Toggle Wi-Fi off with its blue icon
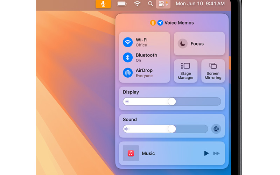Image resolution: width=280 pixels, height=175 pixels. [128, 42]
